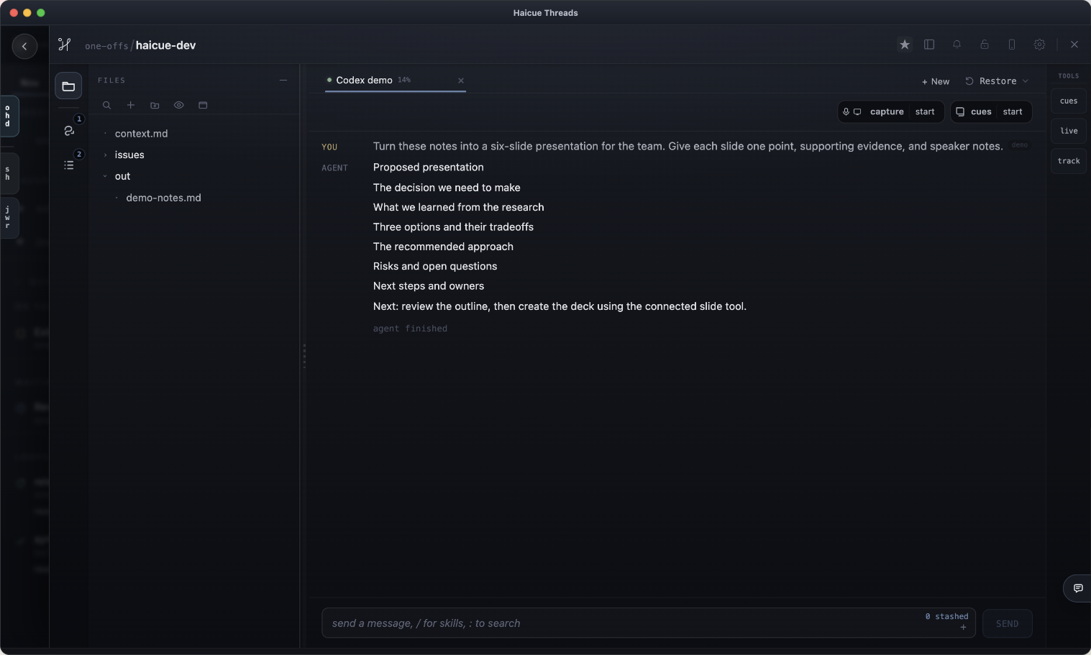
Task: Collapse the Files panel with minus icon
Action: click(x=283, y=81)
